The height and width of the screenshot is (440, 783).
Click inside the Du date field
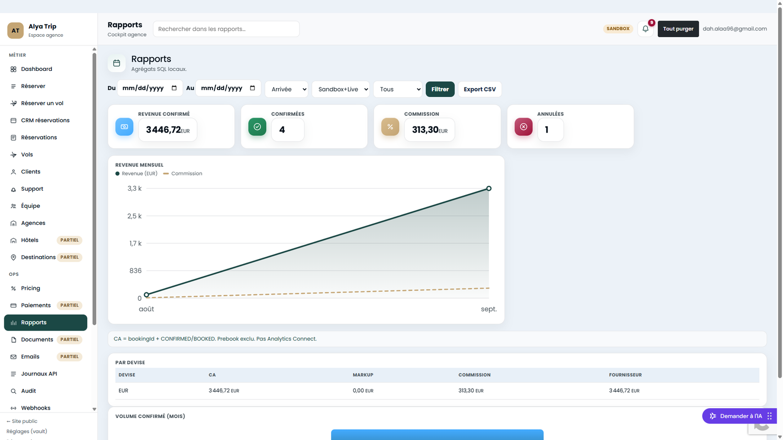[x=150, y=88]
